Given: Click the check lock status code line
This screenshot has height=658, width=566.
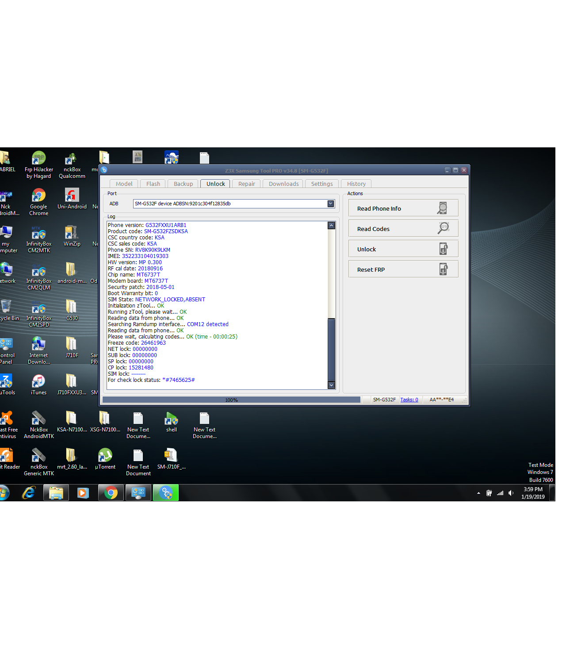Looking at the screenshot, I should 151,380.
